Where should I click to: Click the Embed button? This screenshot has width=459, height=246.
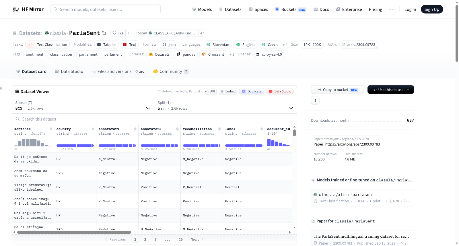pos(228,92)
